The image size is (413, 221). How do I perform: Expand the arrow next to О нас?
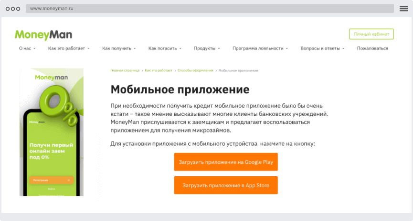[34, 49]
